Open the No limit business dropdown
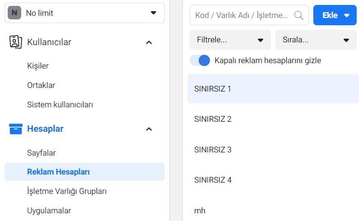363x221 pixels. (84, 13)
